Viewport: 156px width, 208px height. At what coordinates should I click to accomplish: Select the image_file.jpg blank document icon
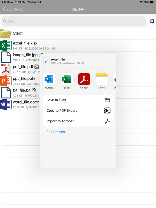point(6,57)
